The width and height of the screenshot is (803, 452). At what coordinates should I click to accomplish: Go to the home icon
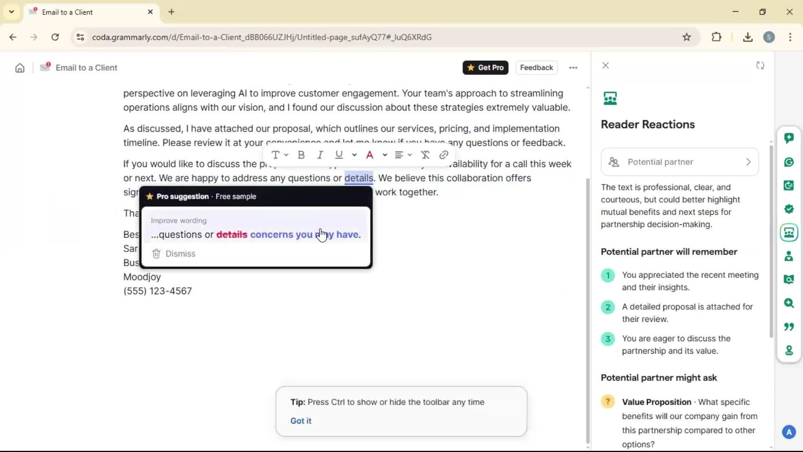coord(20,68)
